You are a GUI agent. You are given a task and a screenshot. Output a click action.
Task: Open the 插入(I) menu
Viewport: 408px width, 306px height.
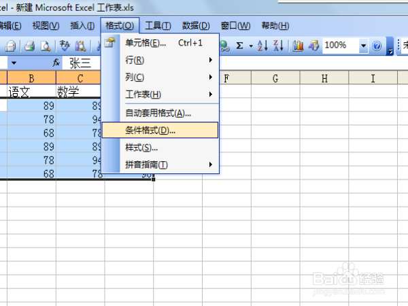coord(82,26)
